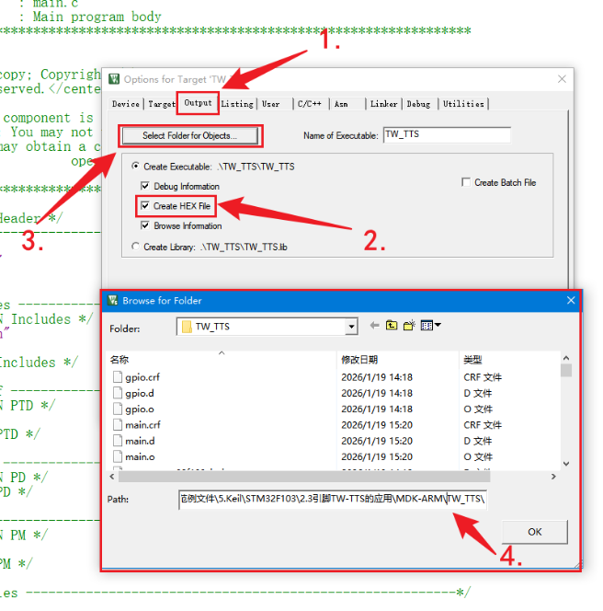Image resolution: width=603 pixels, height=611 pixels.
Task: Click the horizontal scrollbar right arrow
Action: tap(553, 477)
